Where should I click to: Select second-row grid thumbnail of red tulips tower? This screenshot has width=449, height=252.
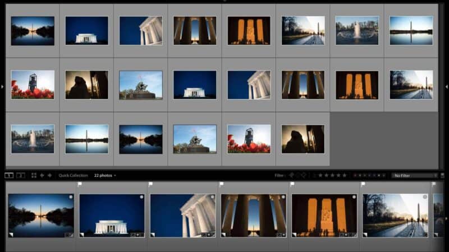33,85
